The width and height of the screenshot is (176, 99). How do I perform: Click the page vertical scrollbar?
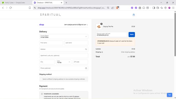(175, 35)
